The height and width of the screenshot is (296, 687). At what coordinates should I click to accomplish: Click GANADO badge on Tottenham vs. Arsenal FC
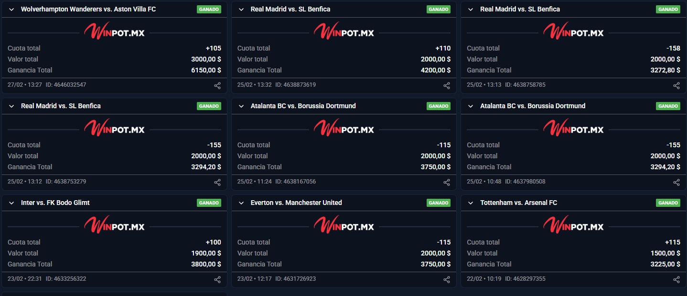coord(668,203)
